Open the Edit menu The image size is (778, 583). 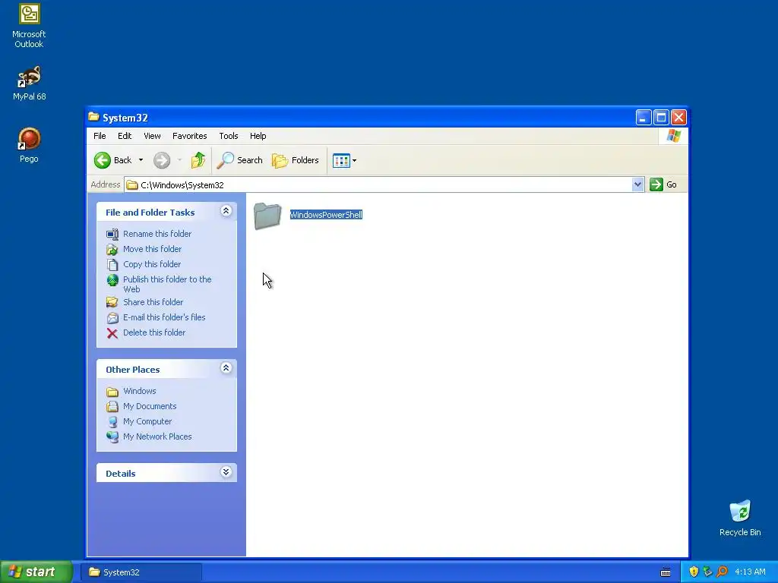(125, 136)
